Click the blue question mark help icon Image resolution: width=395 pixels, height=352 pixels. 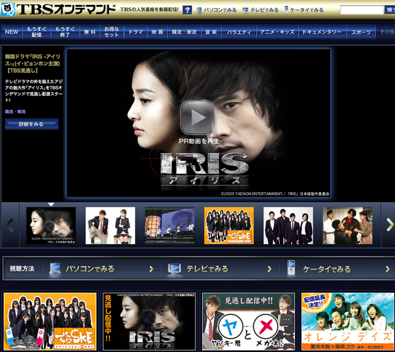[188, 11]
